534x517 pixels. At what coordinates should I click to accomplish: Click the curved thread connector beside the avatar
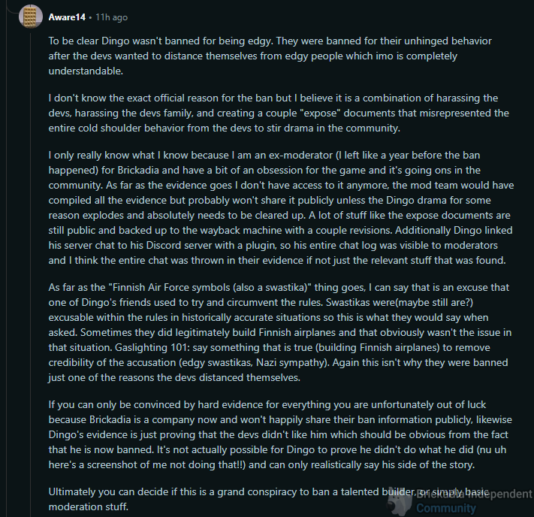(x=12, y=8)
